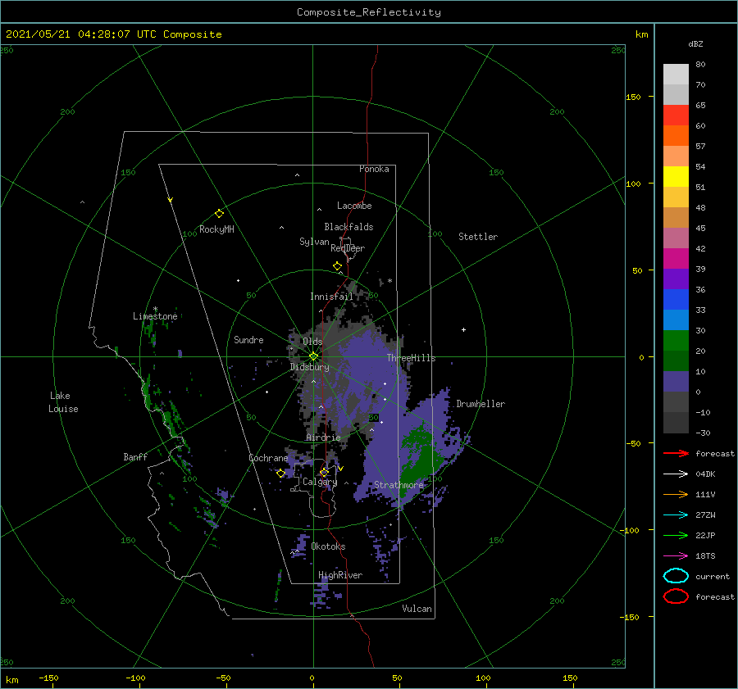The image size is (738, 689).
Task: Click the RockyMH label
Action: [x=216, y=229]
